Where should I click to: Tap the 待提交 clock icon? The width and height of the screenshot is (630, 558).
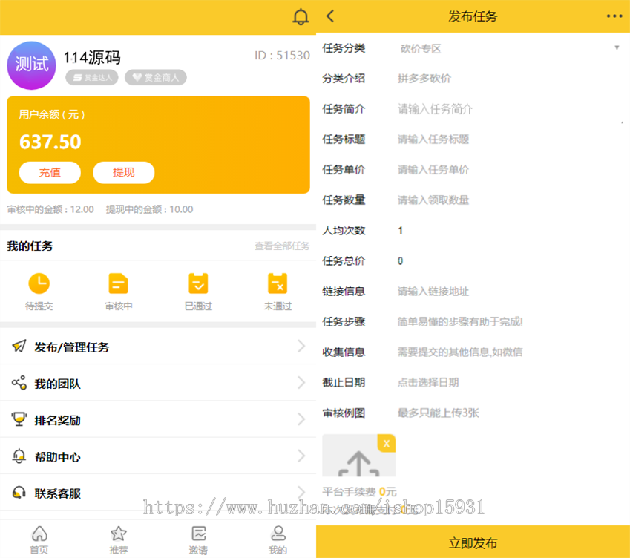click(39, 283)
